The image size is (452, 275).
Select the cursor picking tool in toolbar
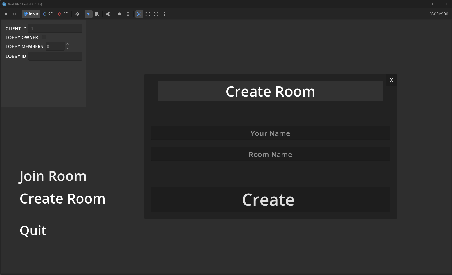click(89, 14)
